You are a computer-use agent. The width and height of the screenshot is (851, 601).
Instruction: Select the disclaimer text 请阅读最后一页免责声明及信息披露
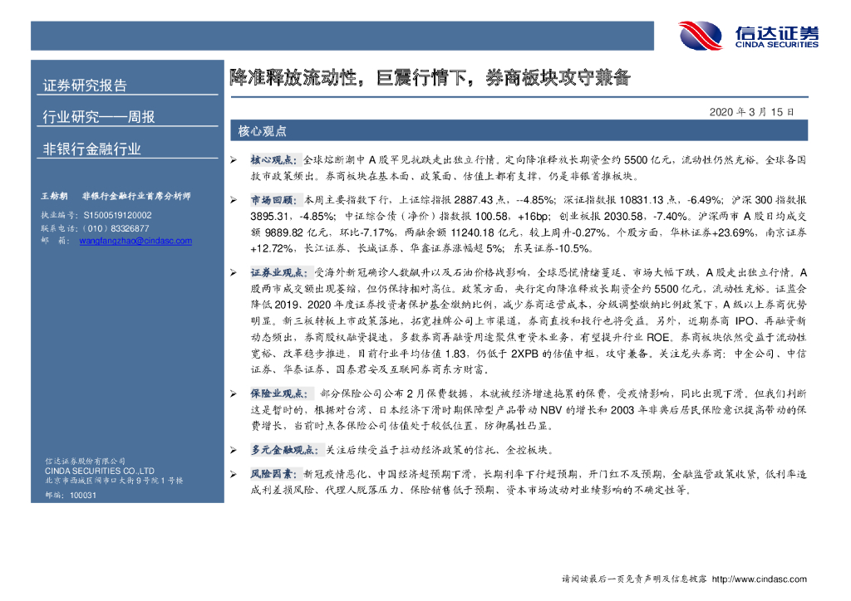click(634, 579)
